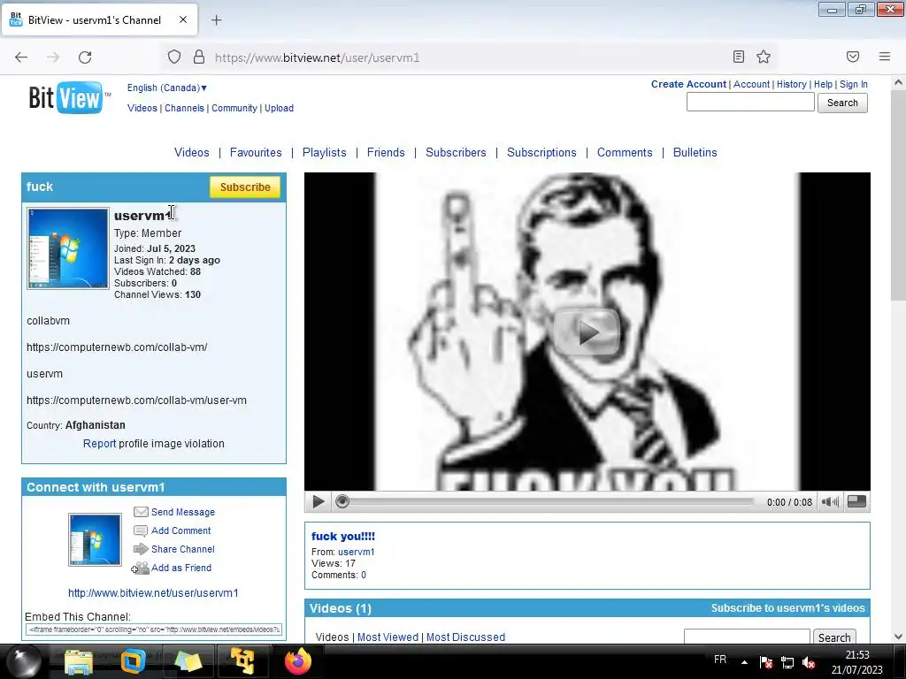Open the Subscriptions tab
906x679 pixels.
[541, 152]
